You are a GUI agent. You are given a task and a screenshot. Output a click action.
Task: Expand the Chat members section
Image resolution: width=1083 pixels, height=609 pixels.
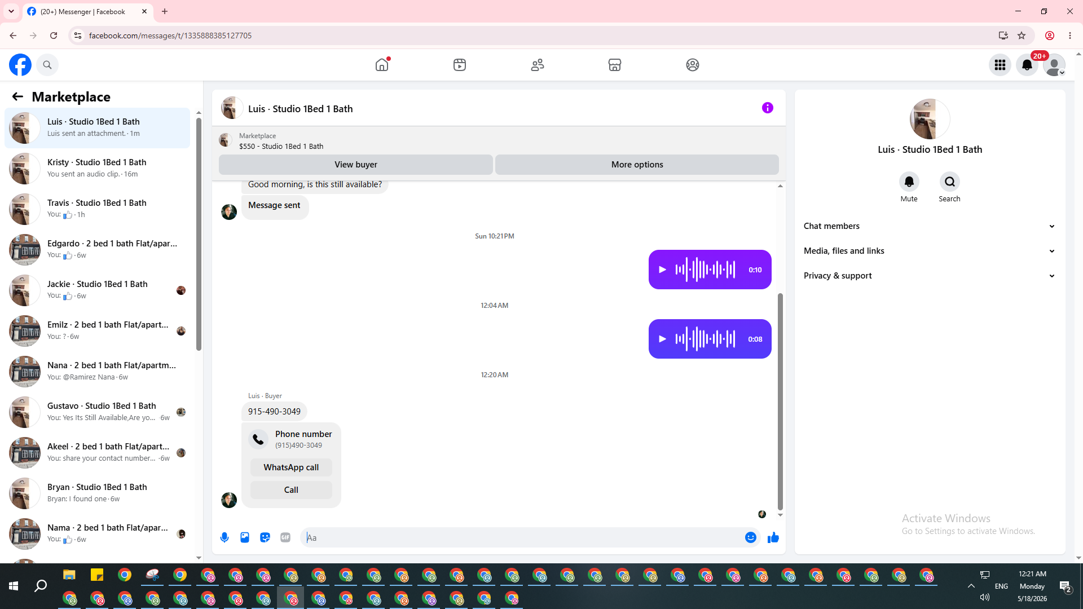click(x=930, y=226)
